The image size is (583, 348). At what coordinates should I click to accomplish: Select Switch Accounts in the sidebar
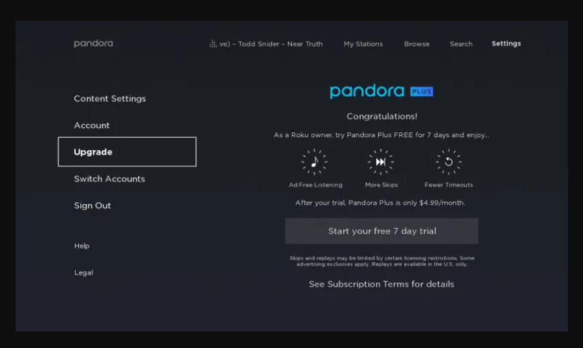(x=109, y=179)
